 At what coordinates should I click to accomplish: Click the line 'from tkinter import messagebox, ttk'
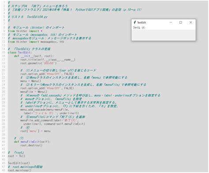(x=36, y=42)
